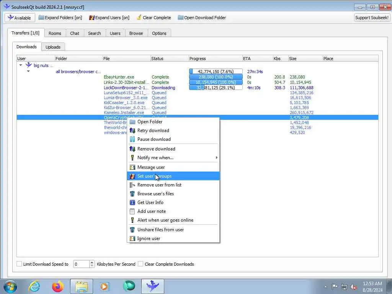Image resolution: width=392 pixels, height=294 pixels.
Task: Open the Notify me when submenu arrow
Action: (x=217, y=157)
